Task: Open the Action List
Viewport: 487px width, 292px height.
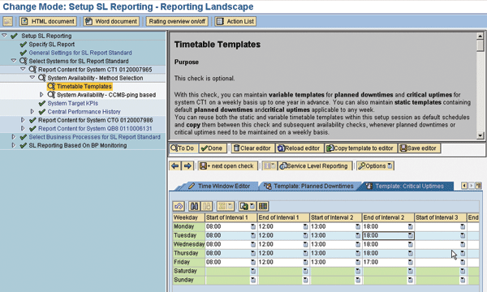Action: (235, 21)
